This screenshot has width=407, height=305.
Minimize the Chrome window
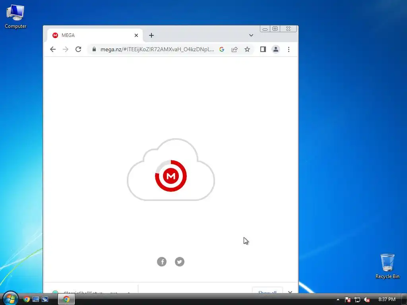(265, 29)
